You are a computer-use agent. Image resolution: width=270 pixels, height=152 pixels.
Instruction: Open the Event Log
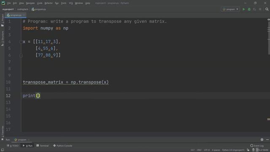(257, 146)
